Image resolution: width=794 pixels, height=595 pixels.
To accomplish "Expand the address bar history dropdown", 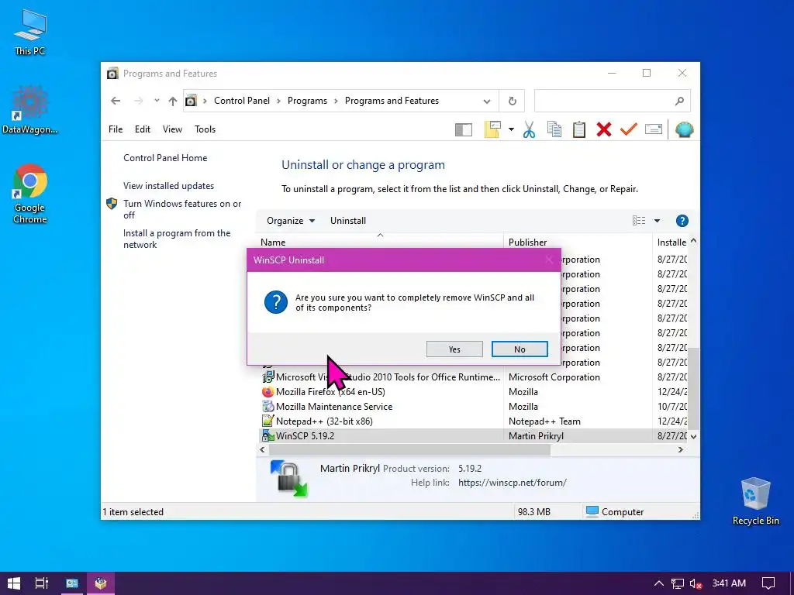I will (x=487, y=101).
